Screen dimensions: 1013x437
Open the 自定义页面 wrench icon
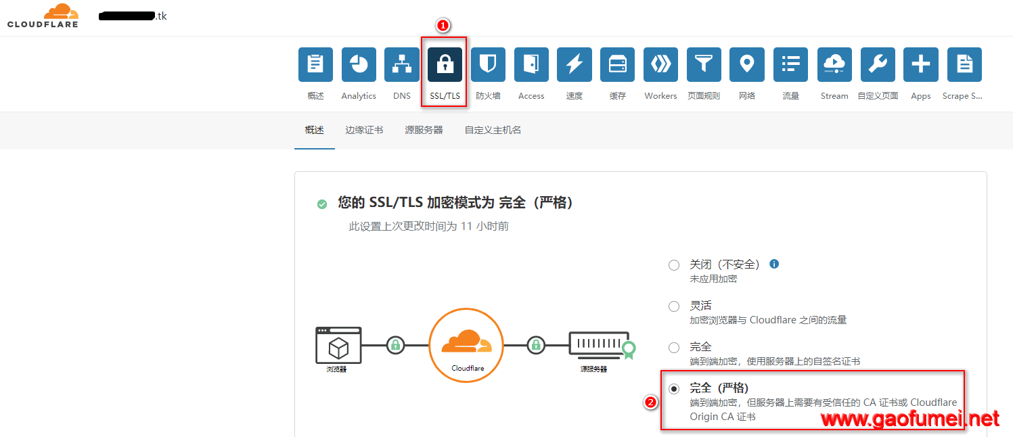pos(878,65)
